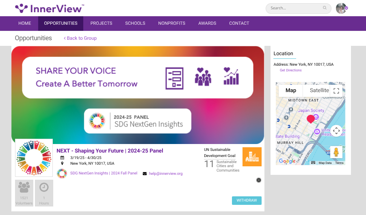Click the calendar icon beside dates

(62, 158)
